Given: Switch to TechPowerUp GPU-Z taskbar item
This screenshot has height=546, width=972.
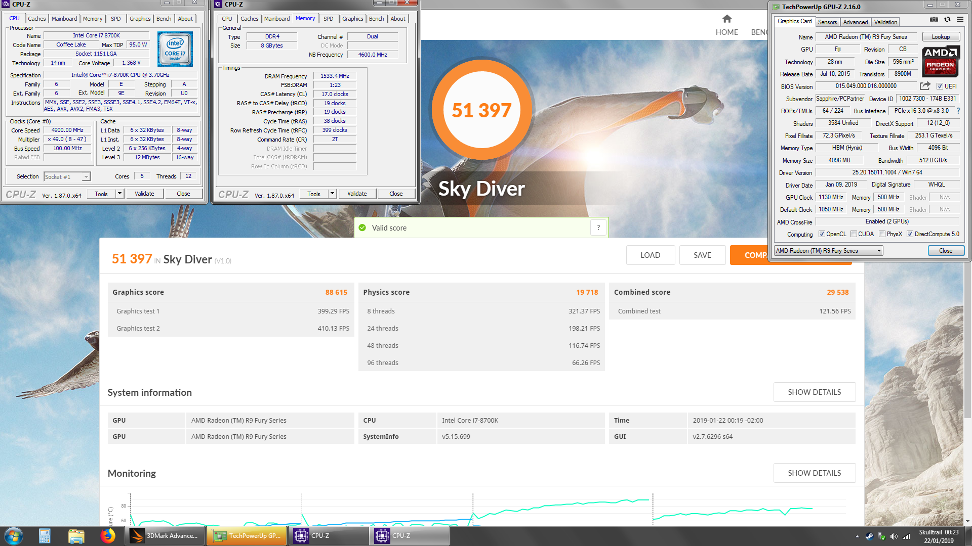Looking at the screenshot, I should tap(247, 536).
